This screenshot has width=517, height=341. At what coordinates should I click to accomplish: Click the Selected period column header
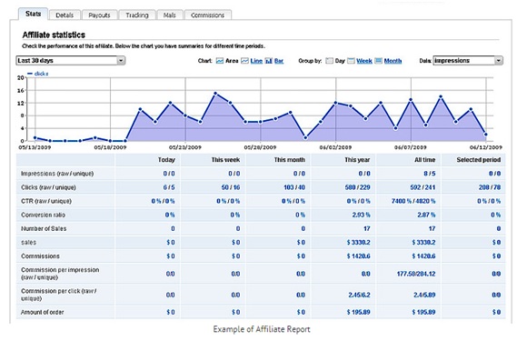[479, 160]
